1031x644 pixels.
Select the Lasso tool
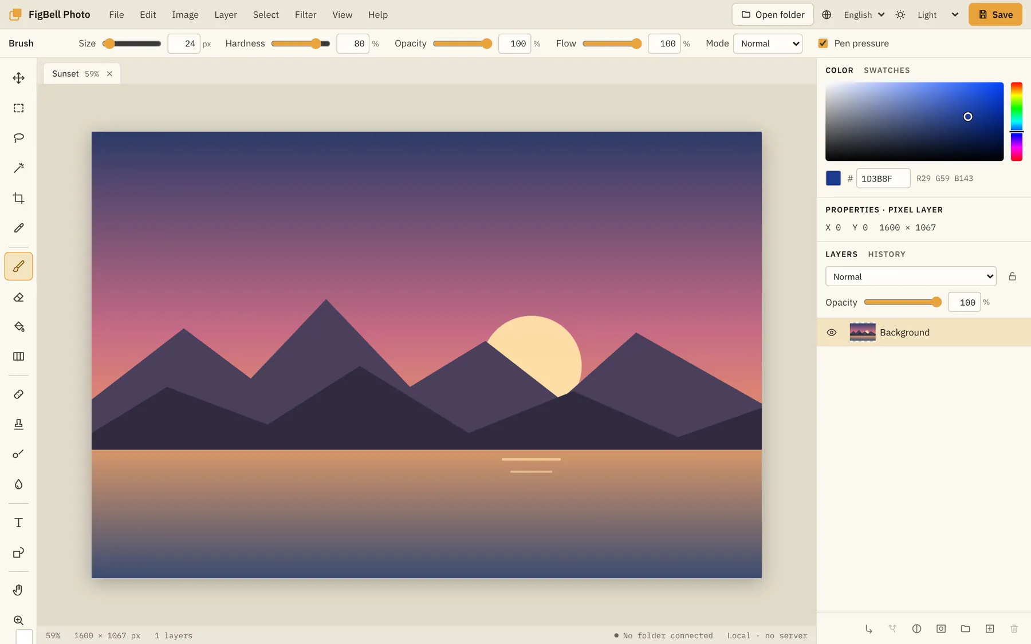coord(18,138)
